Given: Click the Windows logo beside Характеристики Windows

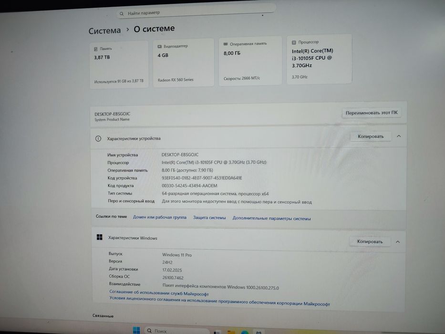Looking at the screenshot, I should [99, 237].
